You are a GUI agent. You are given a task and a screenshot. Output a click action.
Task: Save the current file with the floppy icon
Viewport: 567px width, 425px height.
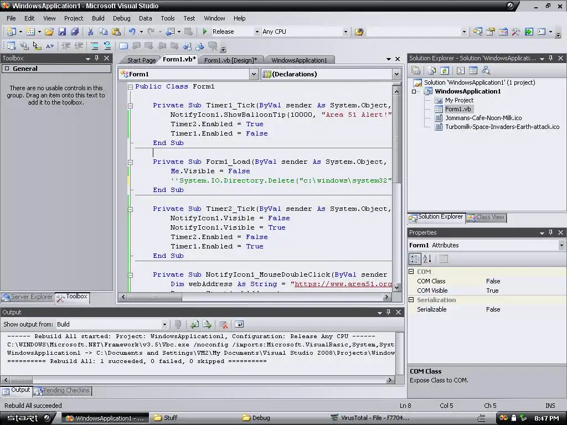point(62,32)
